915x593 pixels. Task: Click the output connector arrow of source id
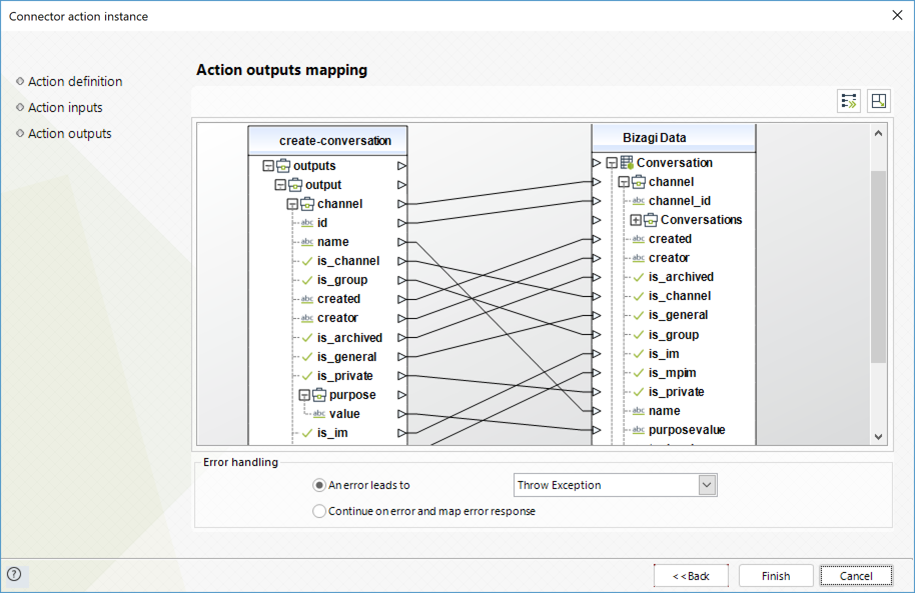tap(402, 223)
